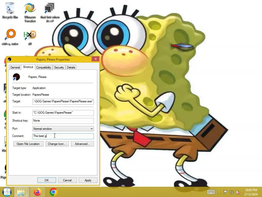Click the 'Application' target type value

(39, 88)
